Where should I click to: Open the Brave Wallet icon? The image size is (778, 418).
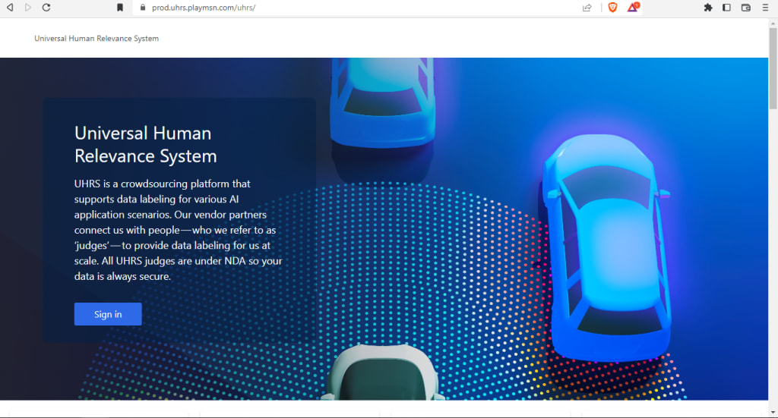point(746,8)
